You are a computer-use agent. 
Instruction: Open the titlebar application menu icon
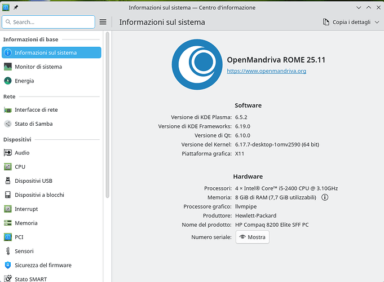point(6,7)
